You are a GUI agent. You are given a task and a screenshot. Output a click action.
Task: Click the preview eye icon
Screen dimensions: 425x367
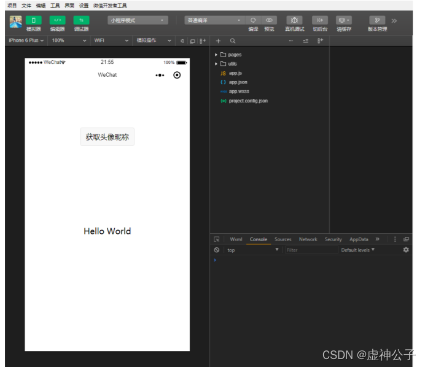tap(269, 20)
